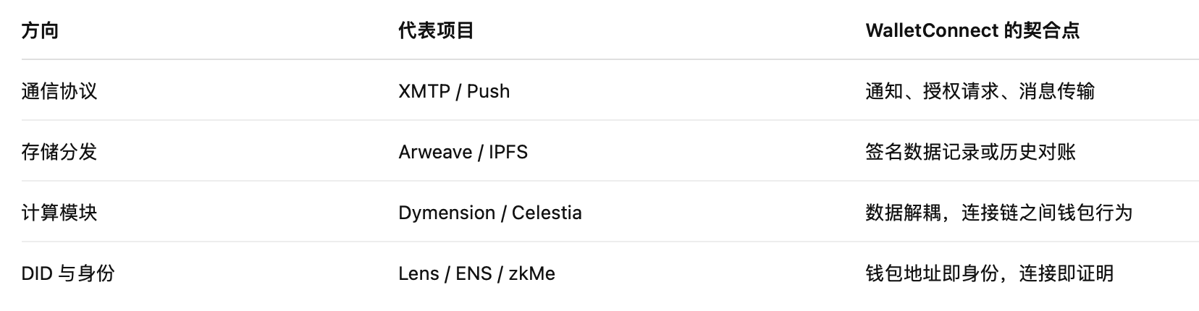Click the DID 与身份 cell

click(x=68, y=273)
